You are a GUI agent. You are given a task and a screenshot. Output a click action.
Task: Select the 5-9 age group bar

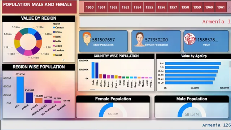point(192,68)
